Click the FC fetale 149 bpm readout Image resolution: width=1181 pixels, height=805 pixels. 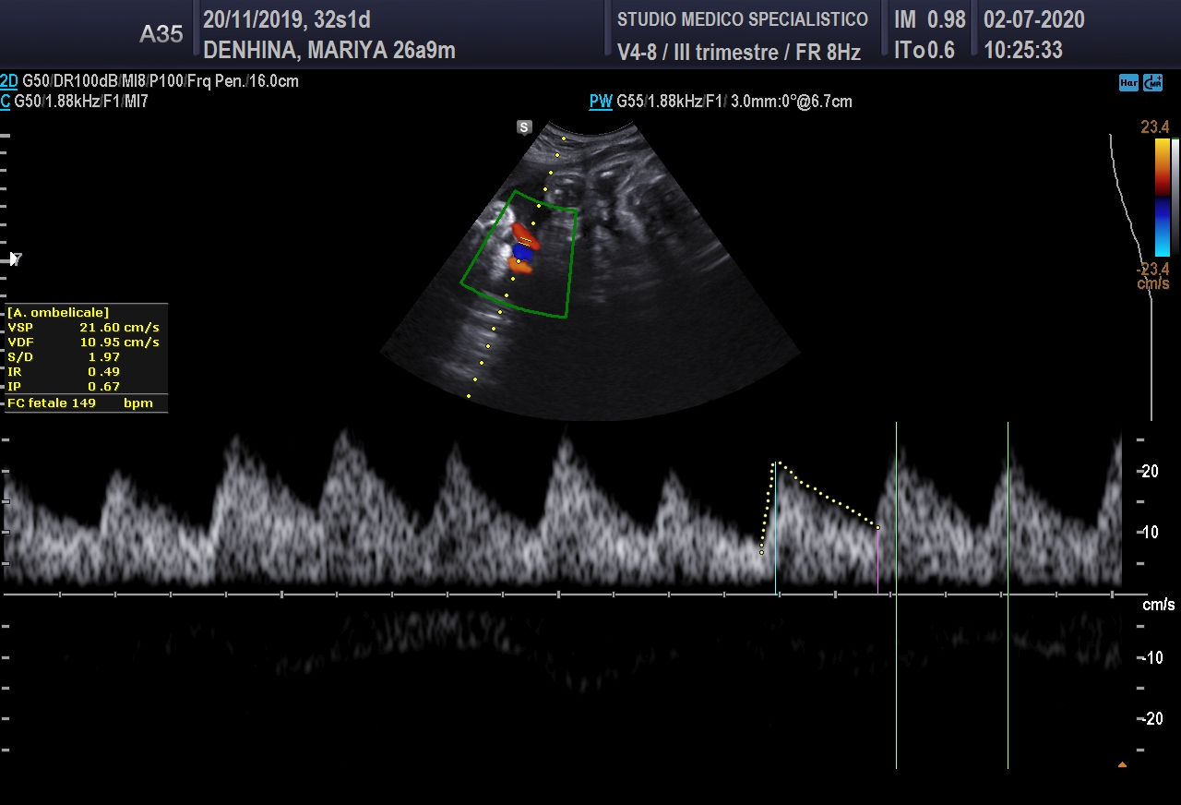(x=80, y=403)
